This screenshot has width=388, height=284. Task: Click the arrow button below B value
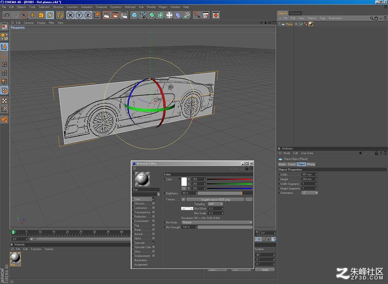pos(184,189)
